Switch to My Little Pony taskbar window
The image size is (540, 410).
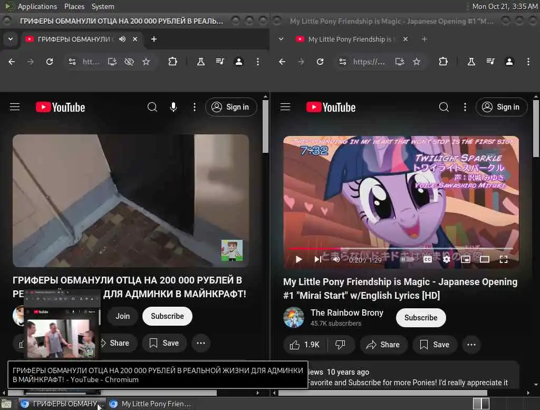pos(151,404)
